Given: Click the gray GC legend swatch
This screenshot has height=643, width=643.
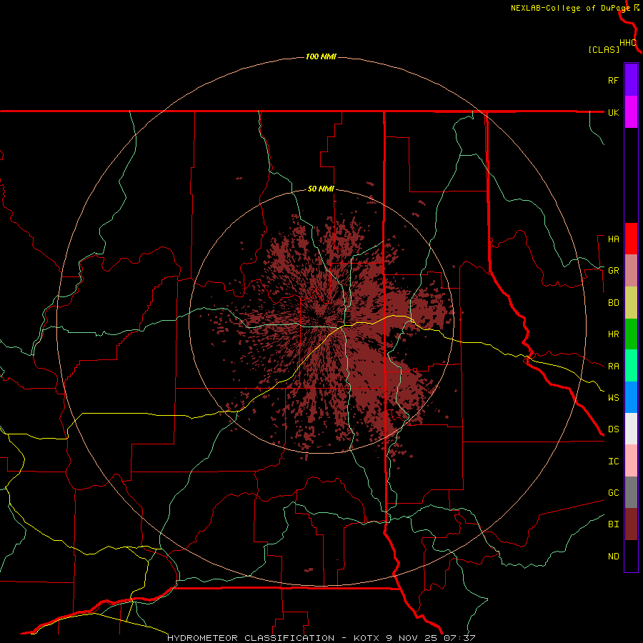Looking at the screenshot, I should coord(631,492).
